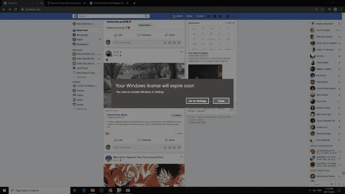345x194 pixels.
Task: Click the Chrome icon on the taskbar
Action: pos(110,190)
